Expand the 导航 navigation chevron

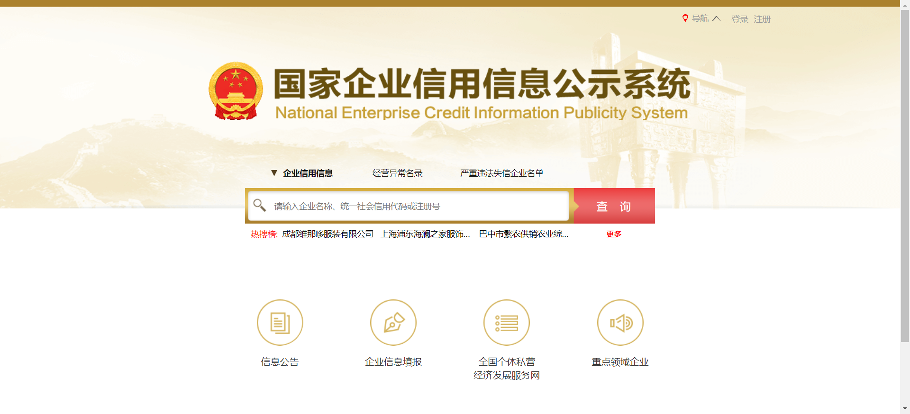coord(716,18)
